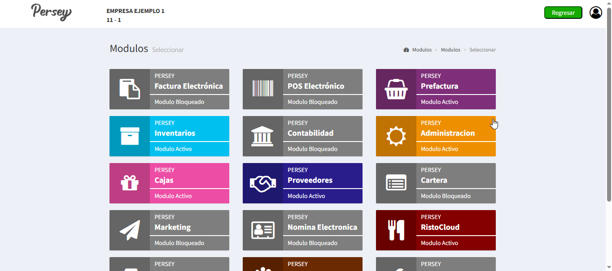Open RistoCloud via the fork and knife icon
The width and height of the screenshot is (612, 271).
396,230
